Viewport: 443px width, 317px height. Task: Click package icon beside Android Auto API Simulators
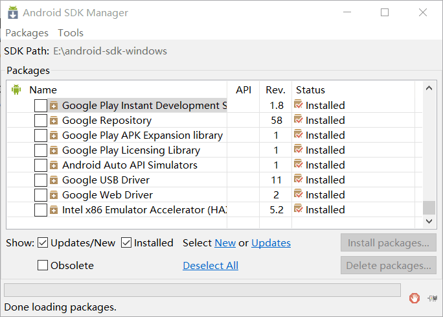(x=54, y=165)
